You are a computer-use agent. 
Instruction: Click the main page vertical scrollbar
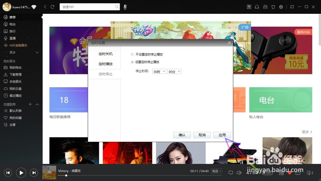[320, 30]
